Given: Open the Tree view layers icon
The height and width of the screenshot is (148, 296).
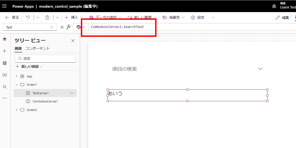Looking at the screenshot, I should [x=5, y=40].
